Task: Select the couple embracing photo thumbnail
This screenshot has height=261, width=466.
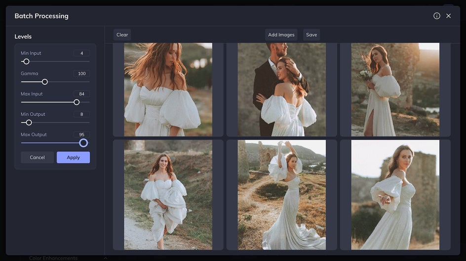Action: coord(281,90)
